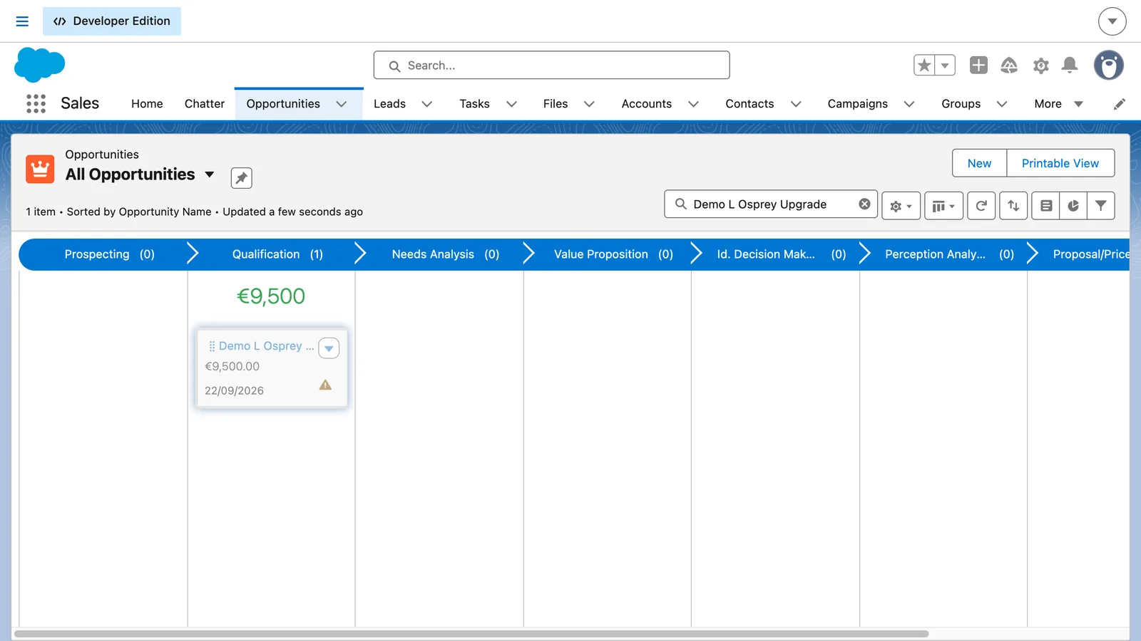Switch to the Chatter tab
Image resolution: width=1141 pixels, height=641 pixels.
coord(205,104)
